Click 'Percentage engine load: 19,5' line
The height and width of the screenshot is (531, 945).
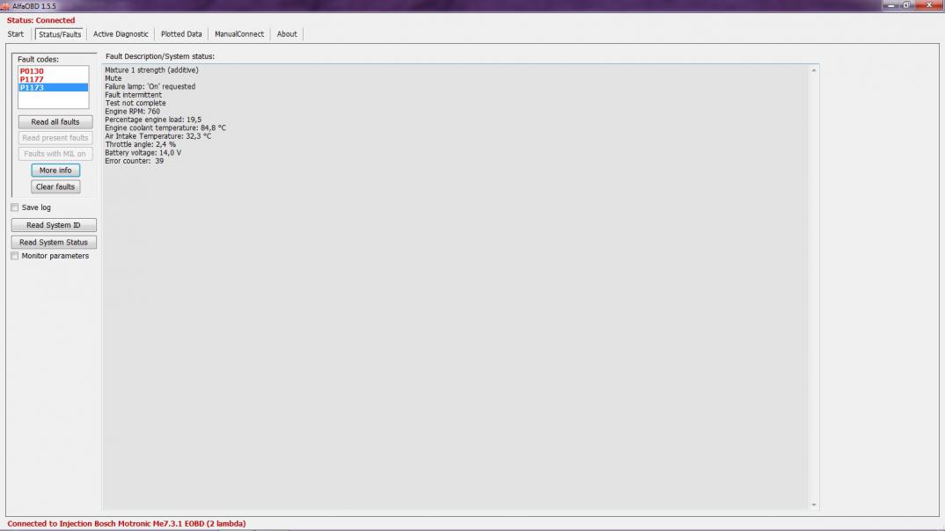pyautogui.click(x=153, y=120)
